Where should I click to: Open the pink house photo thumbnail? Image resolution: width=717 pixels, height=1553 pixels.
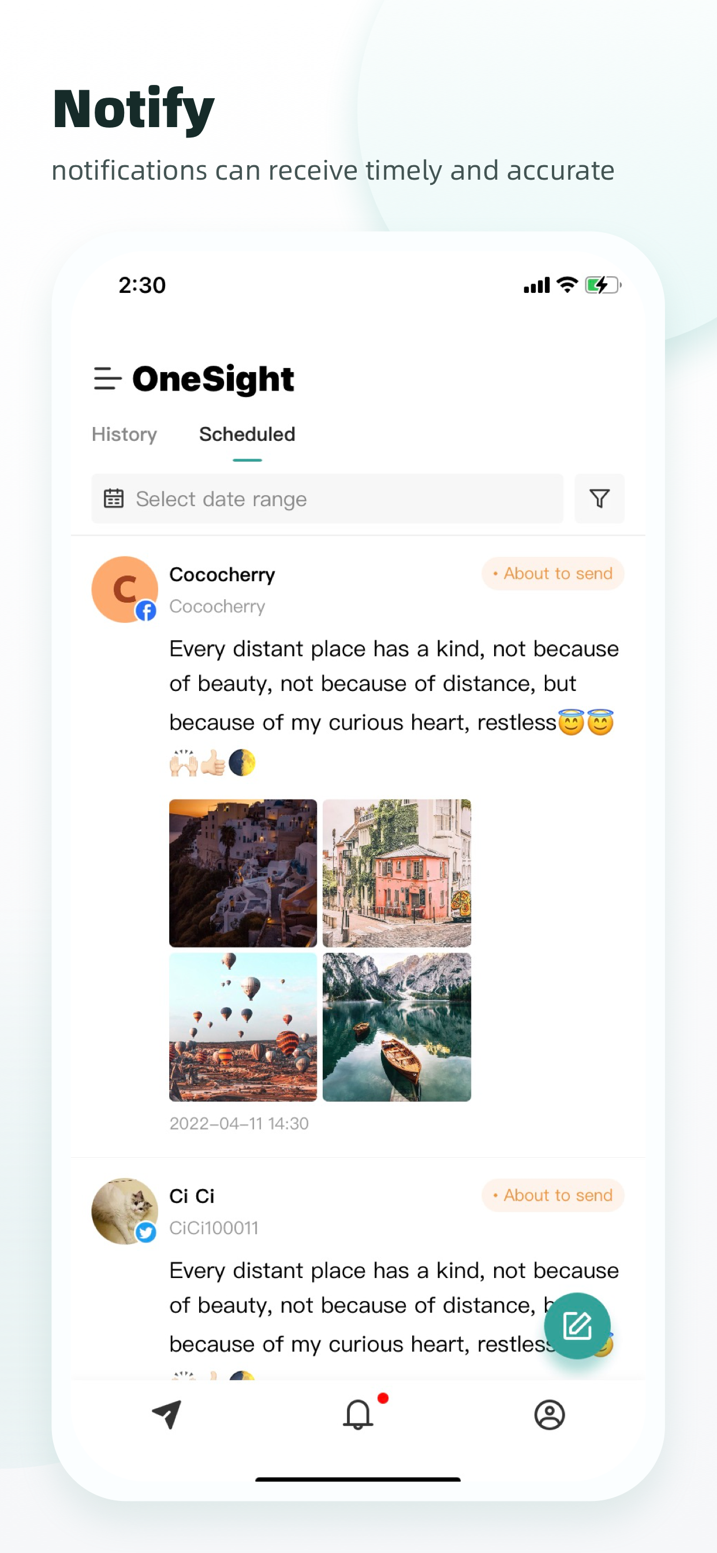397,873
